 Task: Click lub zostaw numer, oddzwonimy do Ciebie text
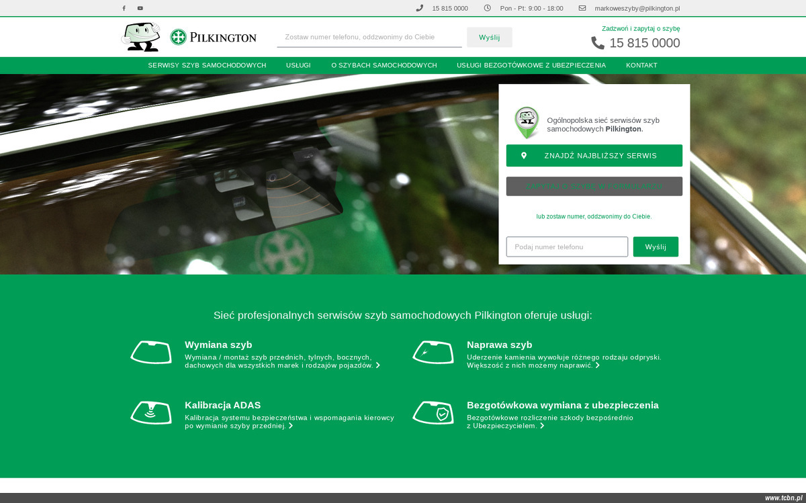coord(594,216)
